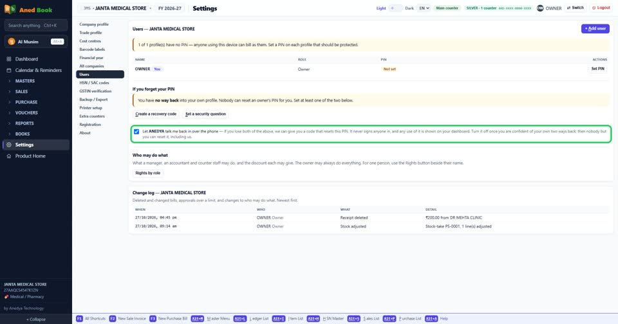Click the AI Munim avatar icon
Viewport: 618px width, 324px height.
click(x=12, y=41)
